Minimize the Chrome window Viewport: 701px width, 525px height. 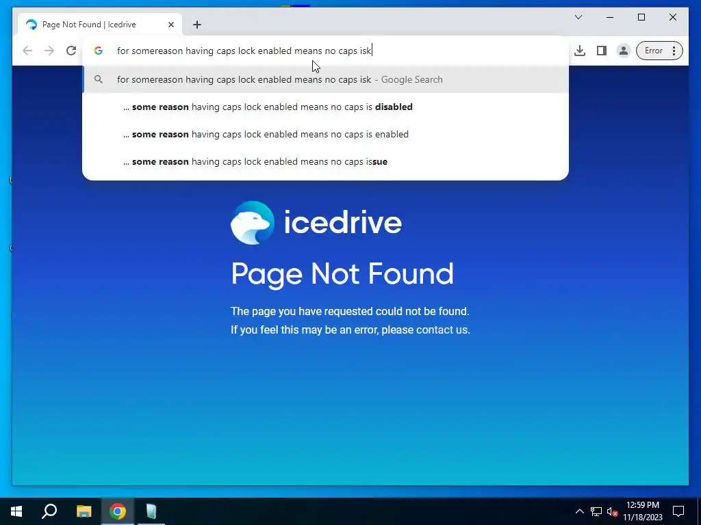click(610, 17)
